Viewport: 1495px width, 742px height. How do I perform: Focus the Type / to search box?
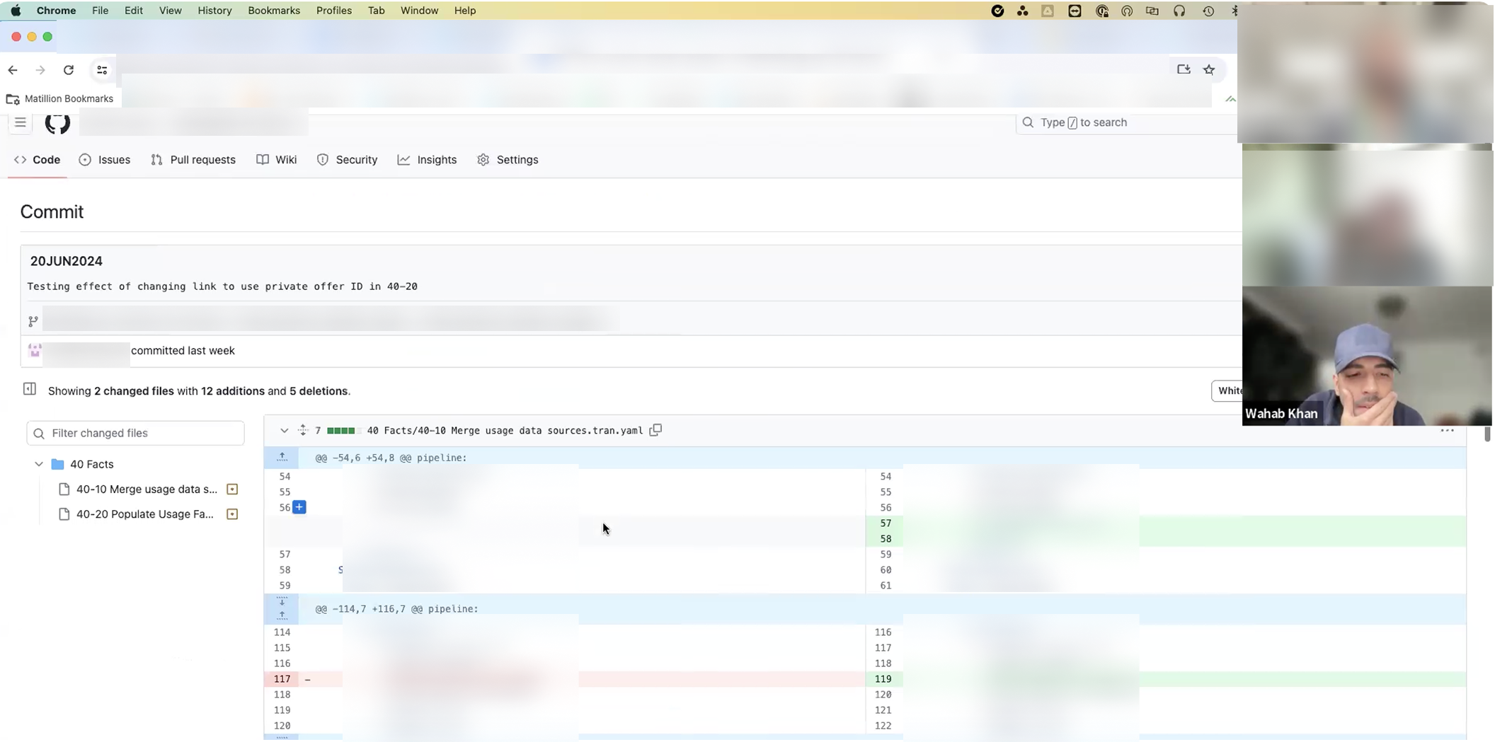tap(1127, 122)
